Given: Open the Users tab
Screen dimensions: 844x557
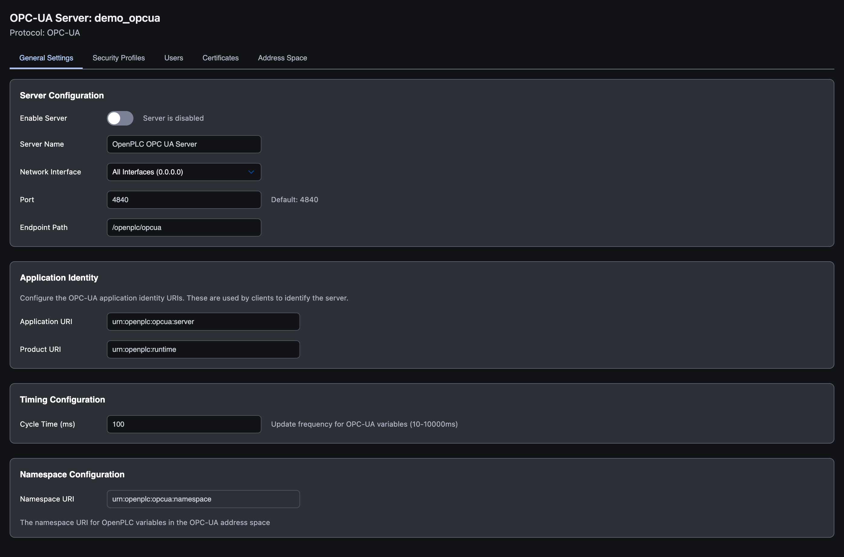Looking at the screenshot, I should (174, 58).
